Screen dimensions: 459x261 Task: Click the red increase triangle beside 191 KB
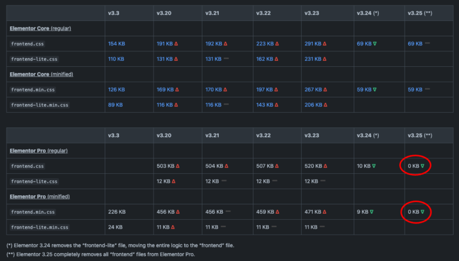(x=177, y=44)
